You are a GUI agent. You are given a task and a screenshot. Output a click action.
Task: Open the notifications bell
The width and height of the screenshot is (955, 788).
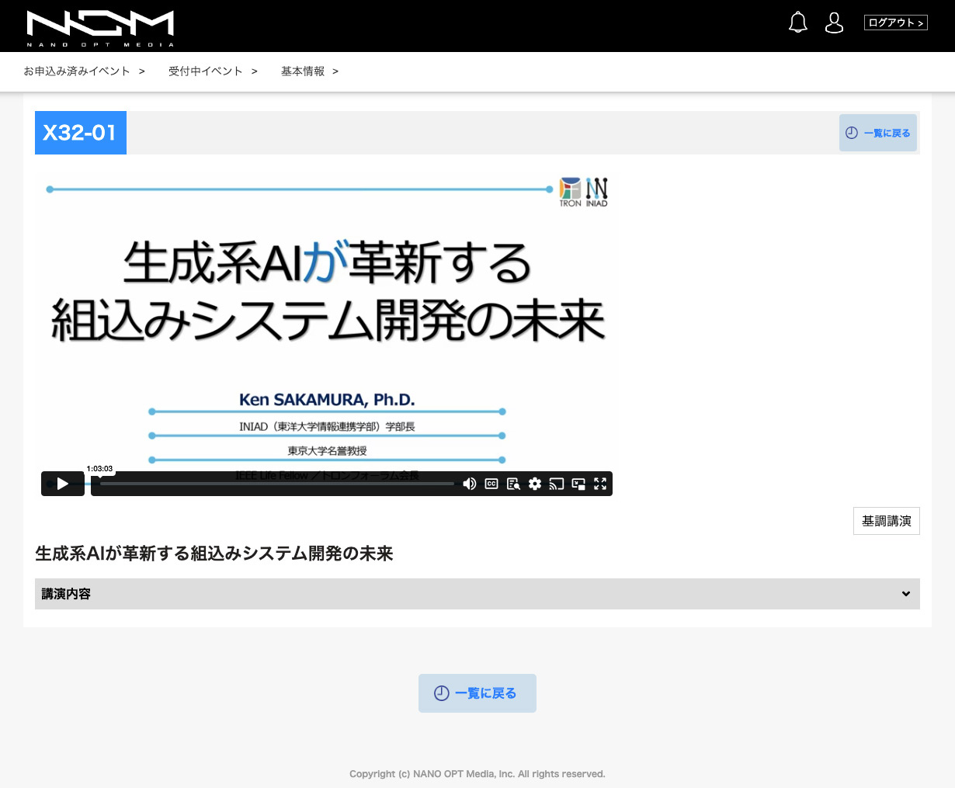pos(797,23)
